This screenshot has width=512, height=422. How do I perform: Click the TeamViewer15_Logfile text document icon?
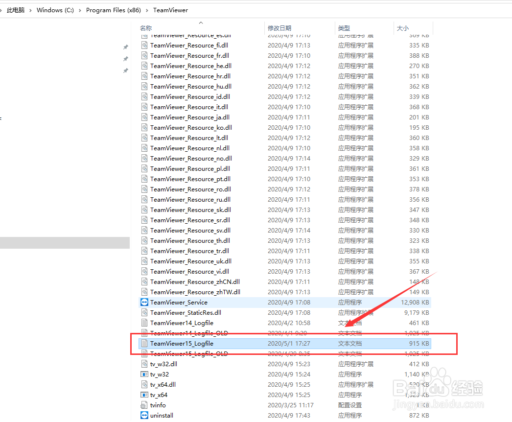coord(144,343)
